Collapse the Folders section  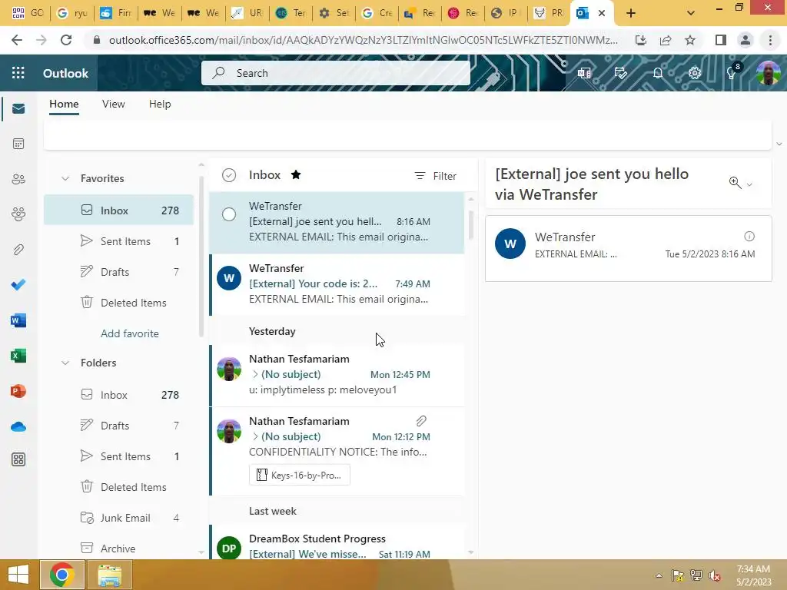(65, 363)
